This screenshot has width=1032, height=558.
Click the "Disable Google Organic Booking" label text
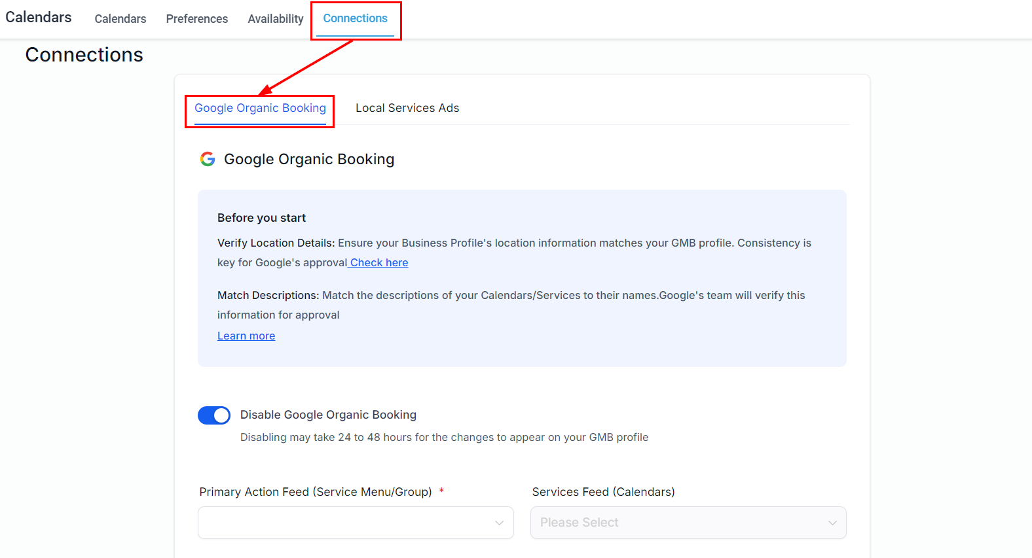pos(328,415)
